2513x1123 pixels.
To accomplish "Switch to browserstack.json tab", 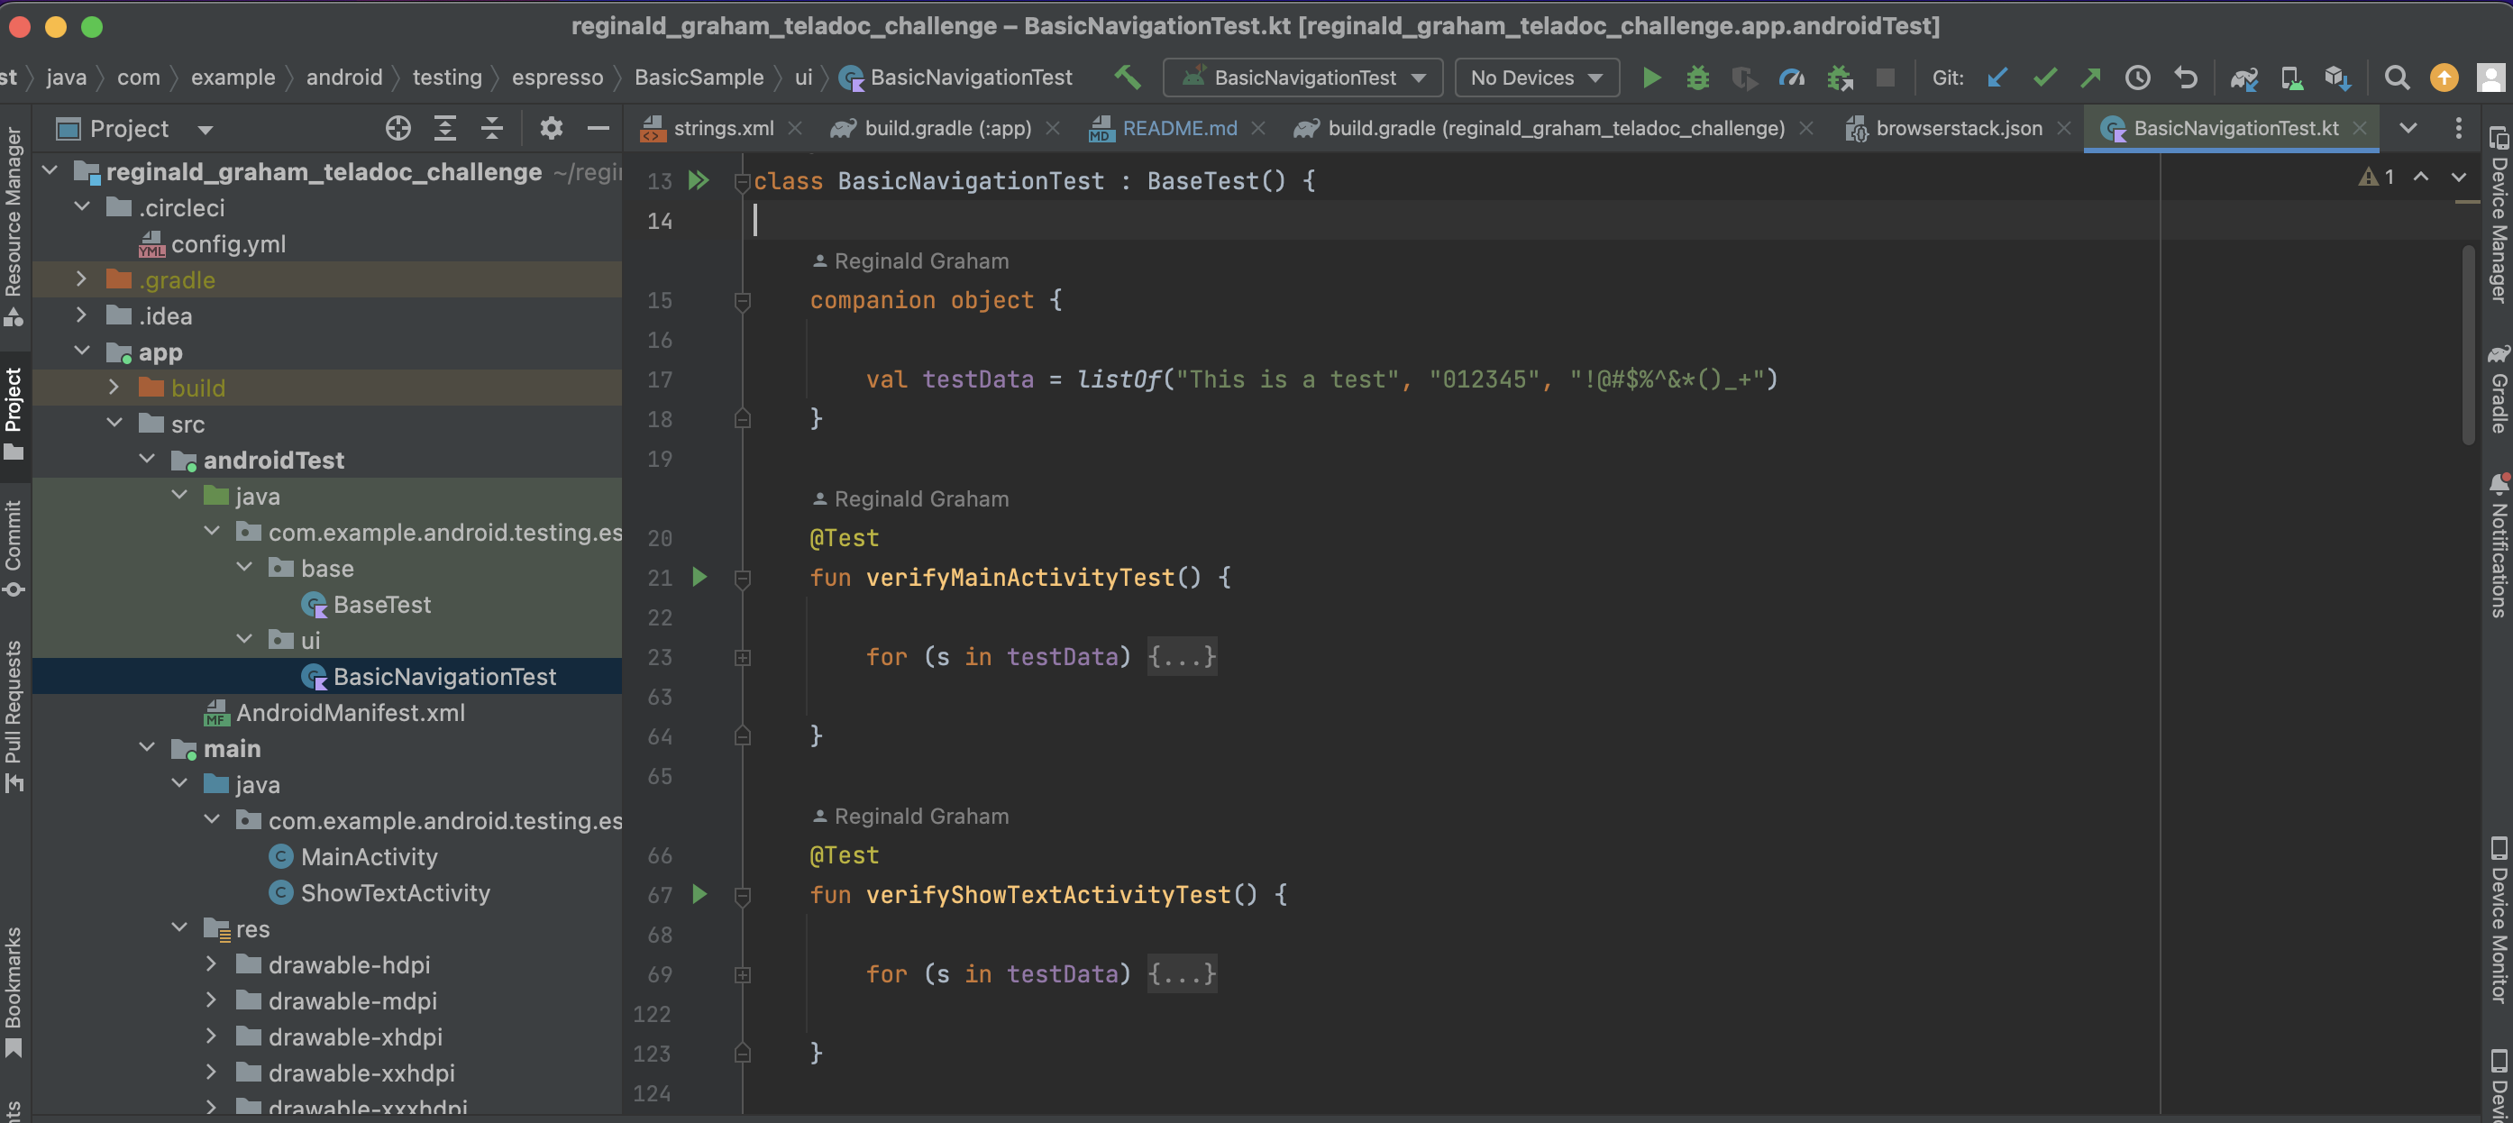I will [x=1958, y=129].
